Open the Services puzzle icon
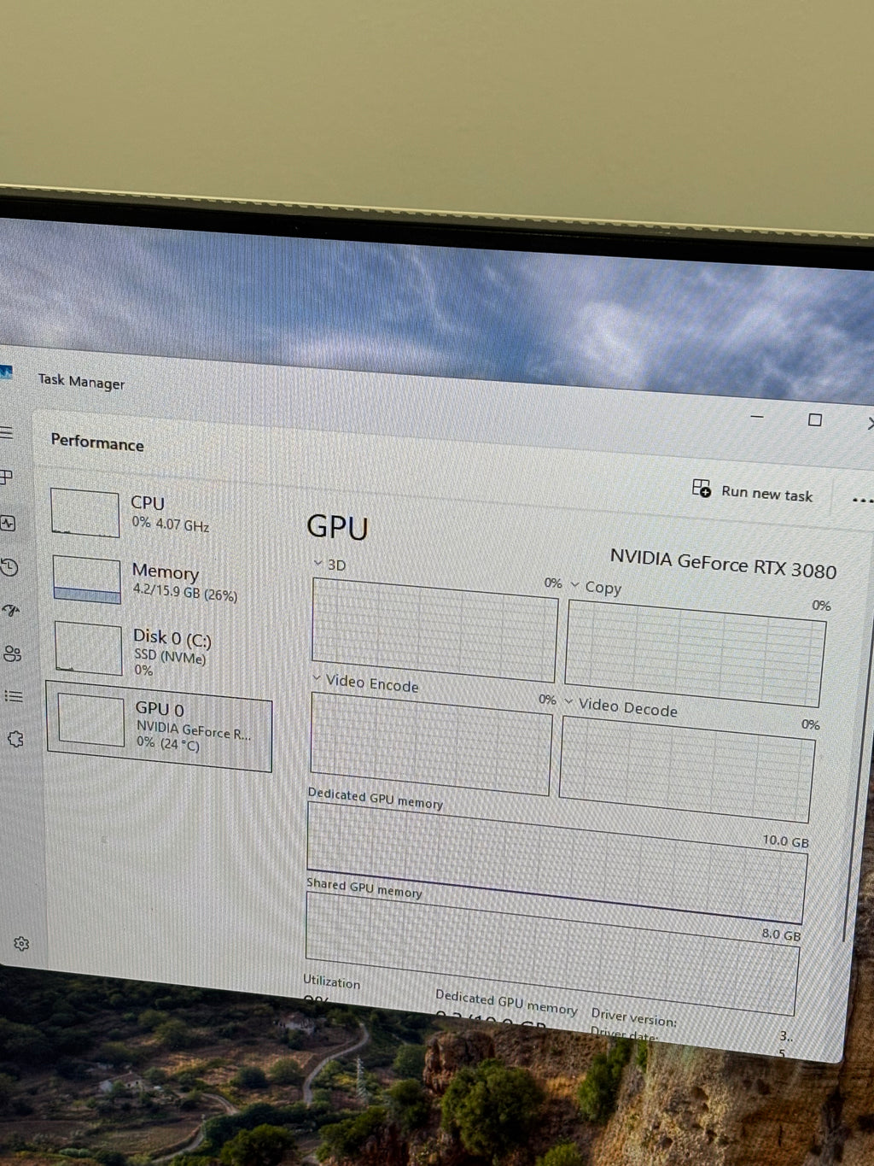This screenshot has width=874, height=1166. 15,739
